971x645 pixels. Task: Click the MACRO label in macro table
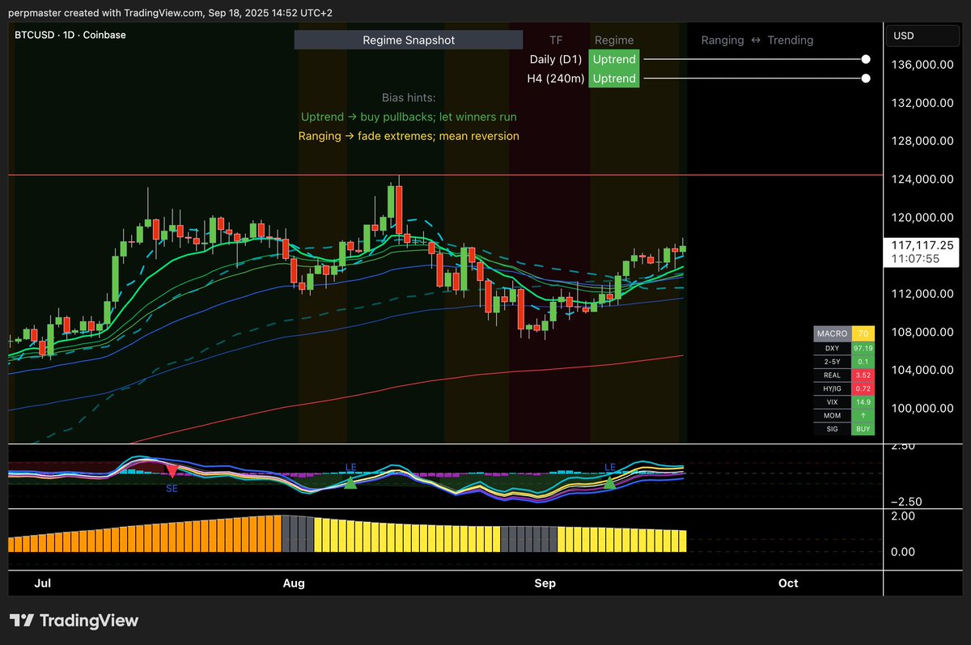click(832, 333)
